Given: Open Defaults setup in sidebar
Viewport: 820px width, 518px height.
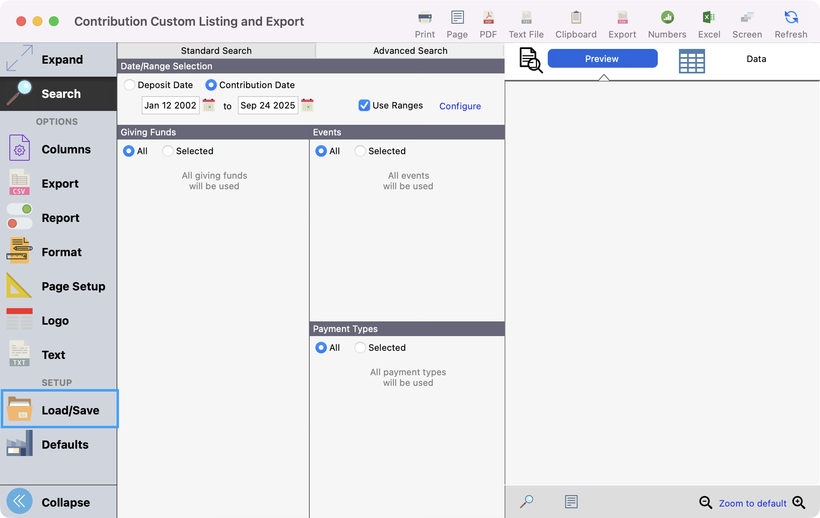Looking at the screenshot, I should [x=59, y=444].
